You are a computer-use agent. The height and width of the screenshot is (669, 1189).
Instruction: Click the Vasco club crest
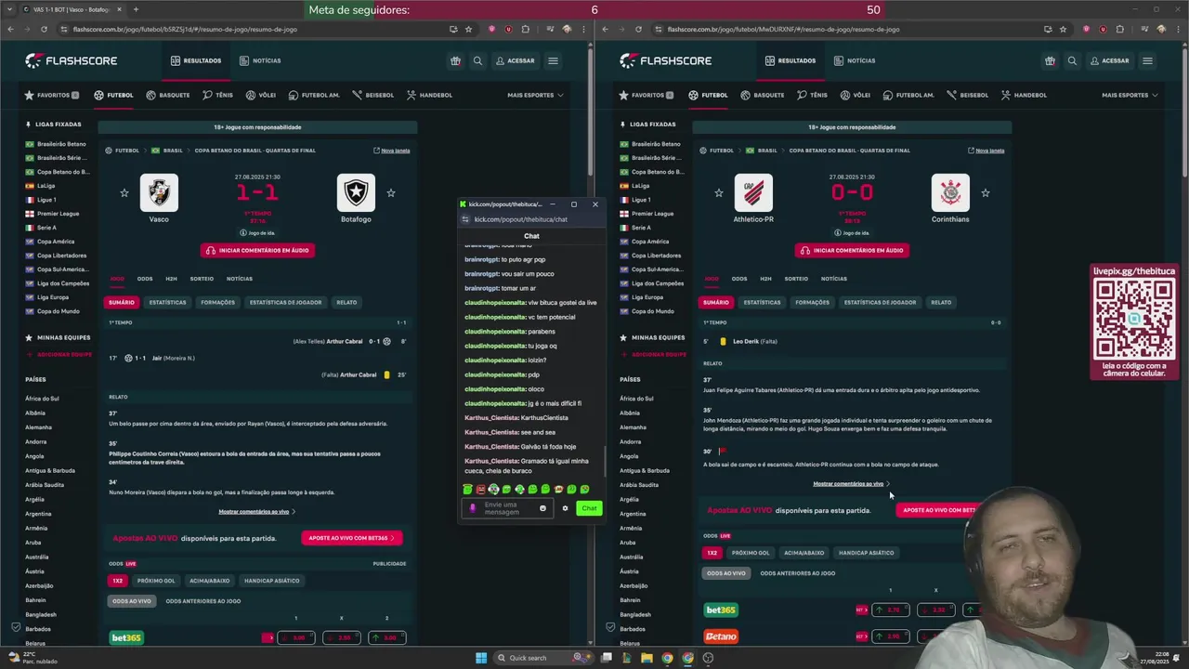point(159,192)
